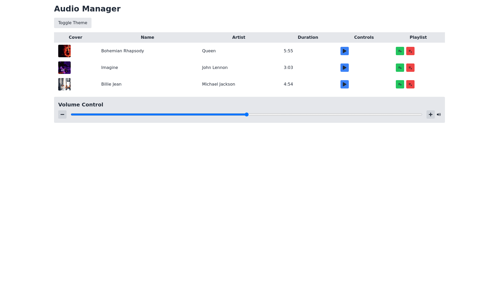The image size is (499, 281).
Task: Click the speaker volume icon
Action: 439,114
